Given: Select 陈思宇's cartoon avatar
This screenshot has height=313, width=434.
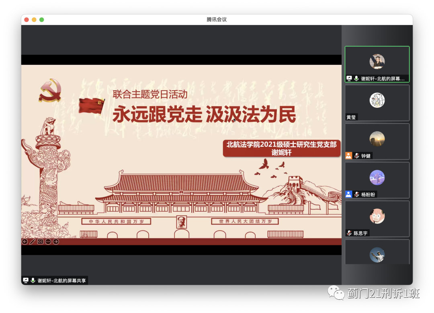Looking at the screenshot, I should (x=377, y=216).
